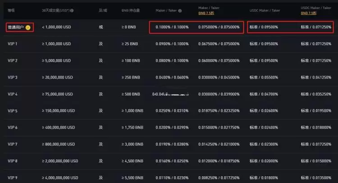Click the 0.008250% / 0.017250% discounted fee cell

coord(218,178)
